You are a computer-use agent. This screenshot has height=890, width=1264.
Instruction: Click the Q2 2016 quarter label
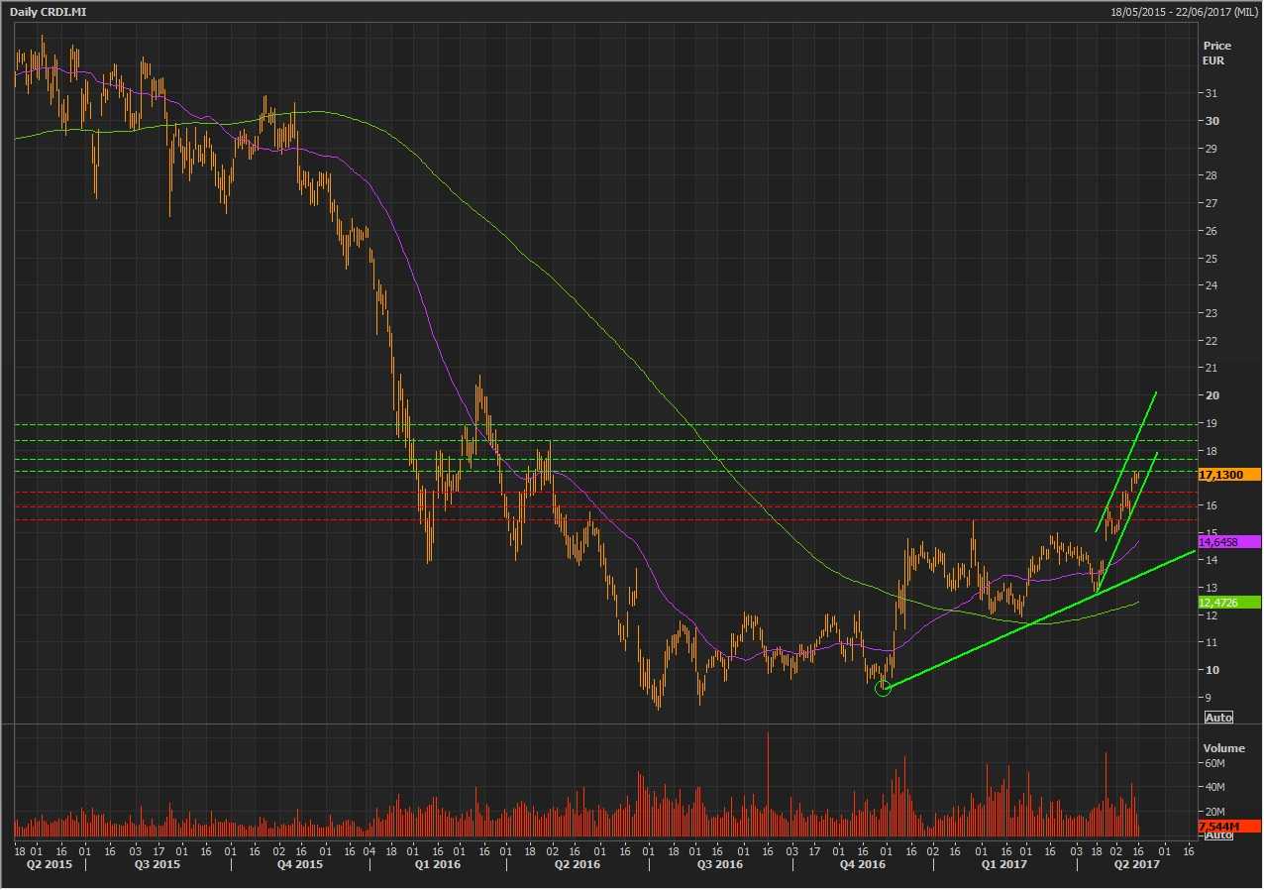pos(578,864)
